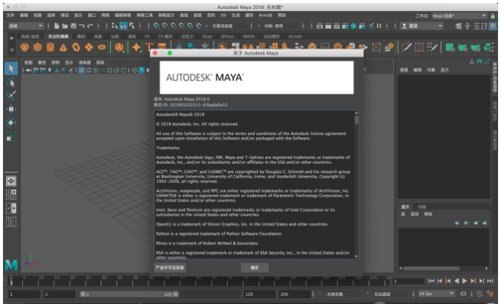Toggle snap to grids magnet
The height and width of the screenshot is (304, 501).
tap(157, 26)
